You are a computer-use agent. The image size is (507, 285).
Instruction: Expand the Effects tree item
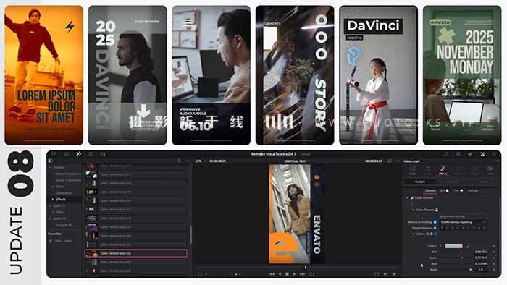pos(53,199)
